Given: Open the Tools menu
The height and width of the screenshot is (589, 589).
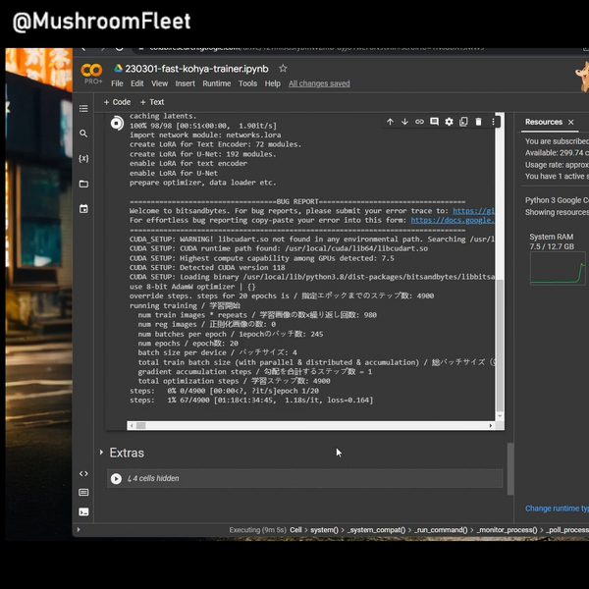Looking at the screenshot, I should (x=247, y=83).
